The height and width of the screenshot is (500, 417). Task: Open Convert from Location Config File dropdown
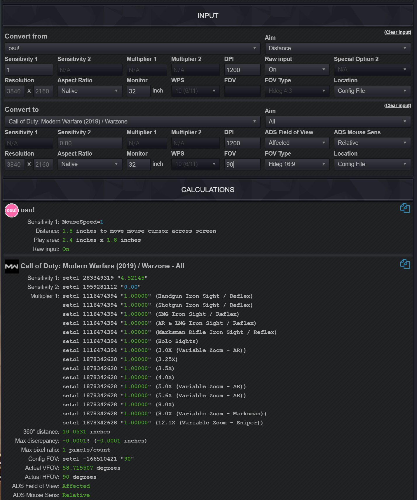tap(372, 91)
